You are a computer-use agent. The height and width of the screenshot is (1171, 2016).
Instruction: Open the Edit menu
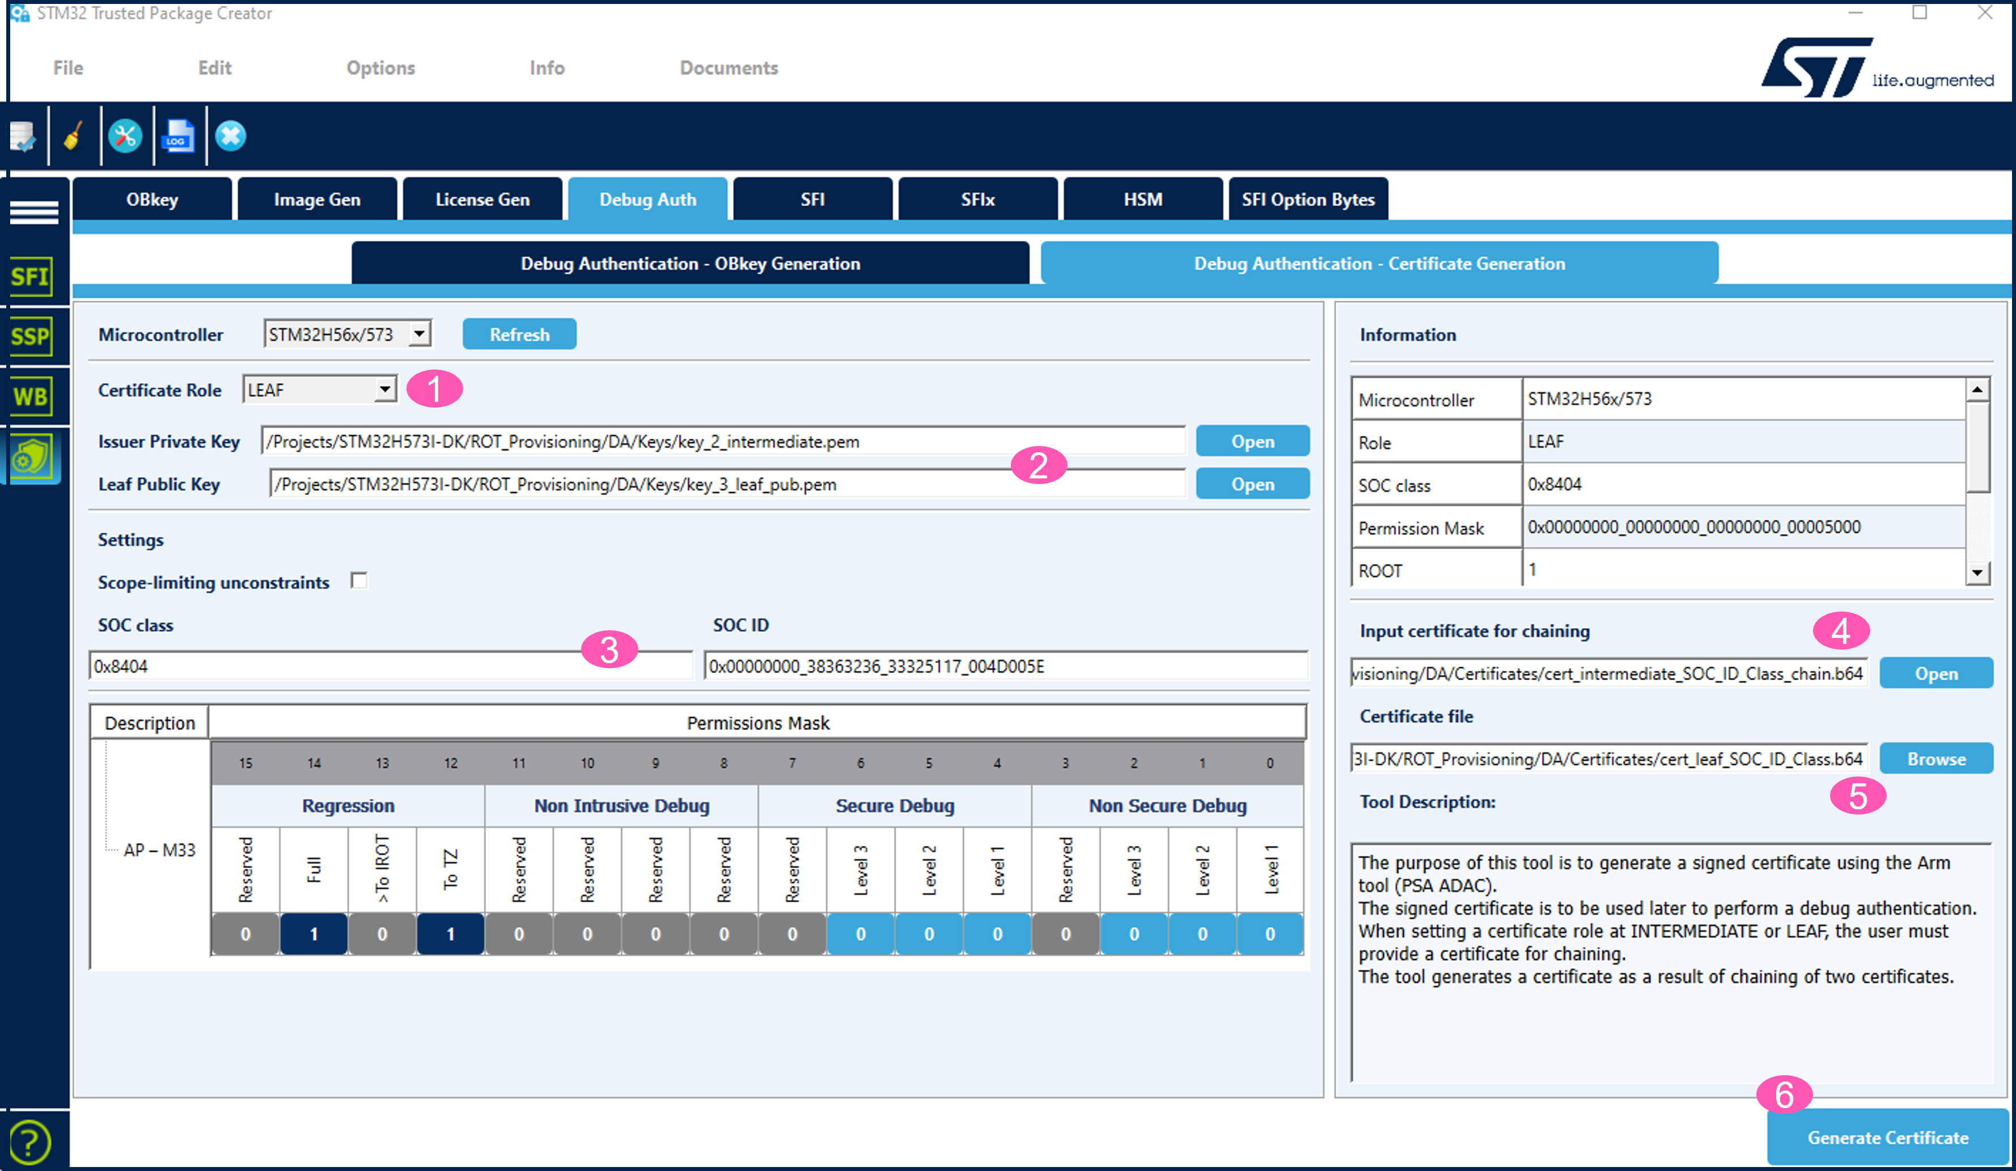pyautogui.click(x=214, y=68)
